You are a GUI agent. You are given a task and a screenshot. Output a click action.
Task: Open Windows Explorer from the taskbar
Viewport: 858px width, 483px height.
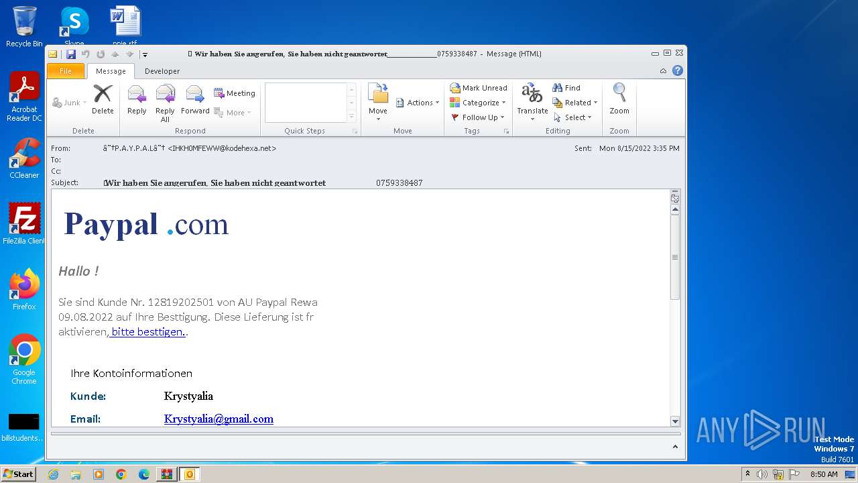coord(76,474)
